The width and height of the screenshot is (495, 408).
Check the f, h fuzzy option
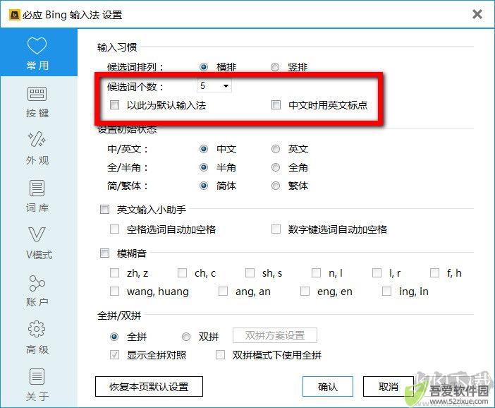pos(434,272)
